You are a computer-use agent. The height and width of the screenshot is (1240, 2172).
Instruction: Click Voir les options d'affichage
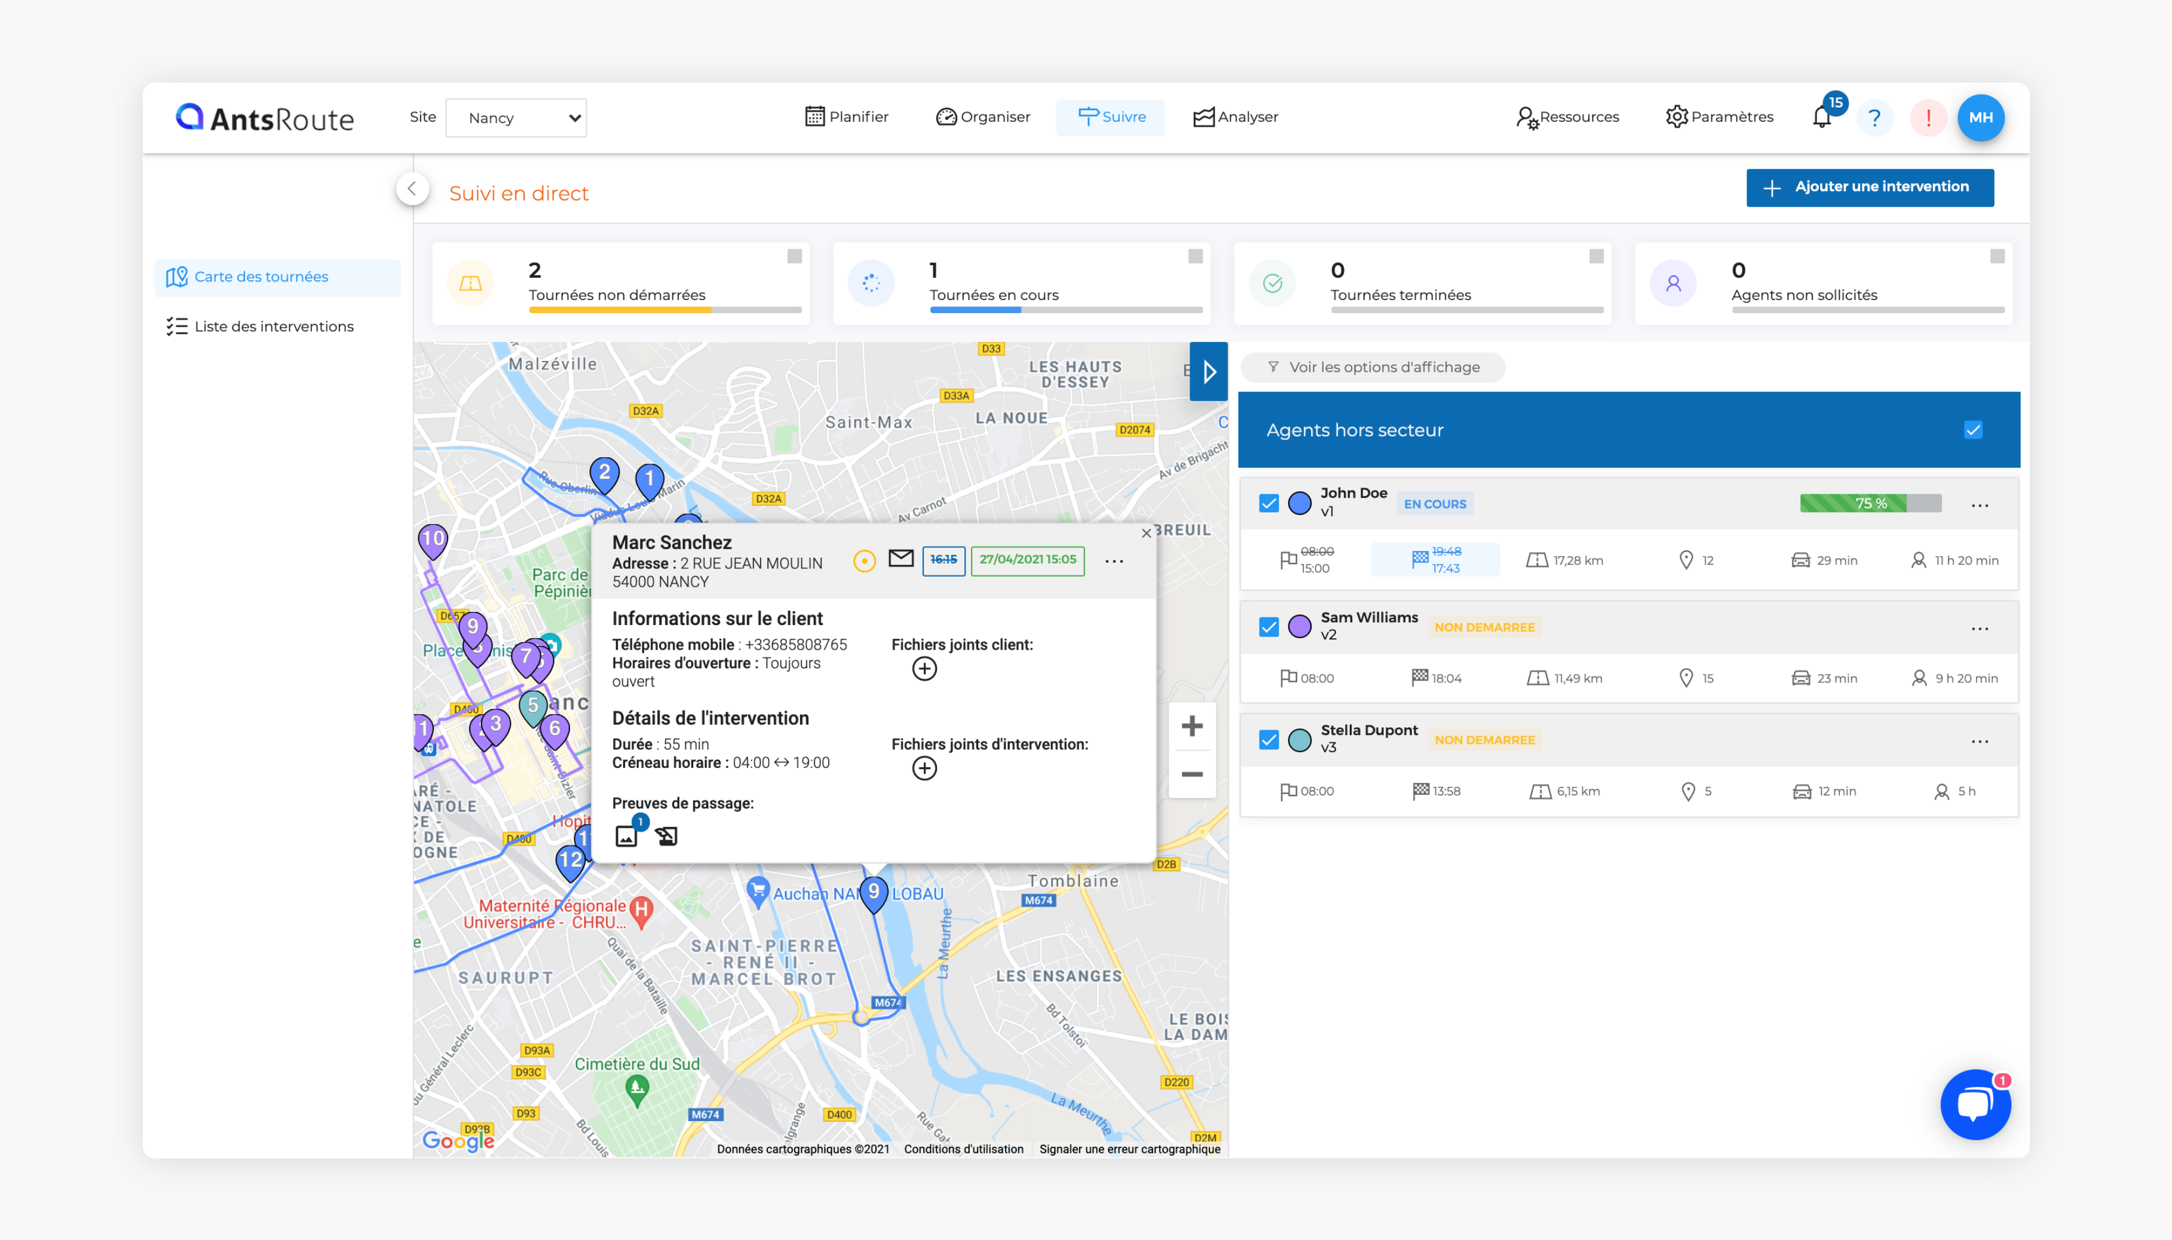click(x=1373, y=367)
